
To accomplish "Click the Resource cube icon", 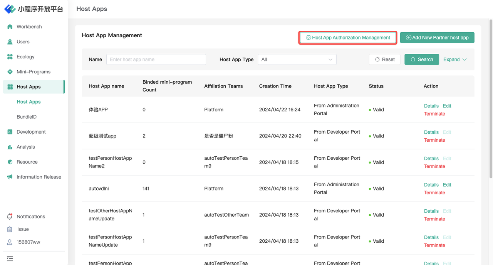I will point(10,162).
